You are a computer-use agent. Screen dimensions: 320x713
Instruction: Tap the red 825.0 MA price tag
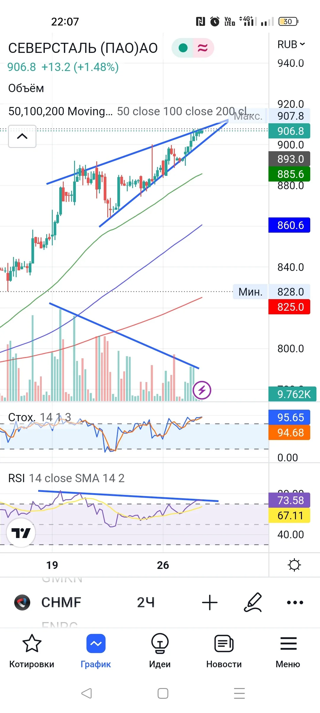click(289, 307)
